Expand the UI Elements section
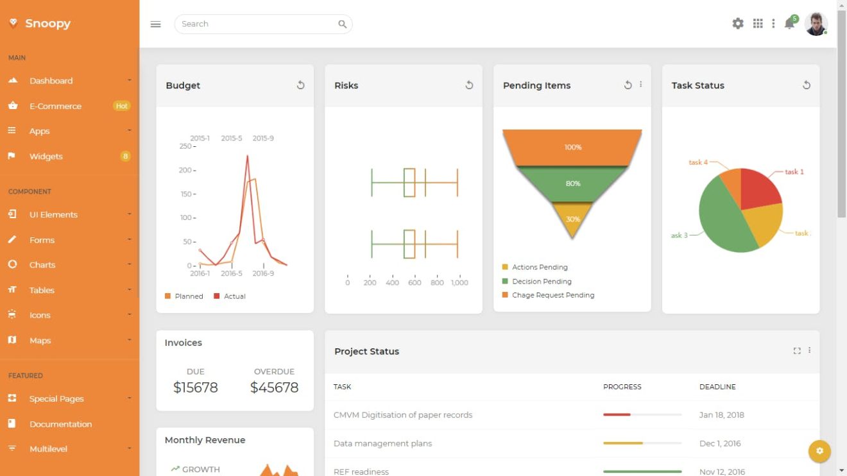Screen dimensions: 847x476 pos(55,214)
